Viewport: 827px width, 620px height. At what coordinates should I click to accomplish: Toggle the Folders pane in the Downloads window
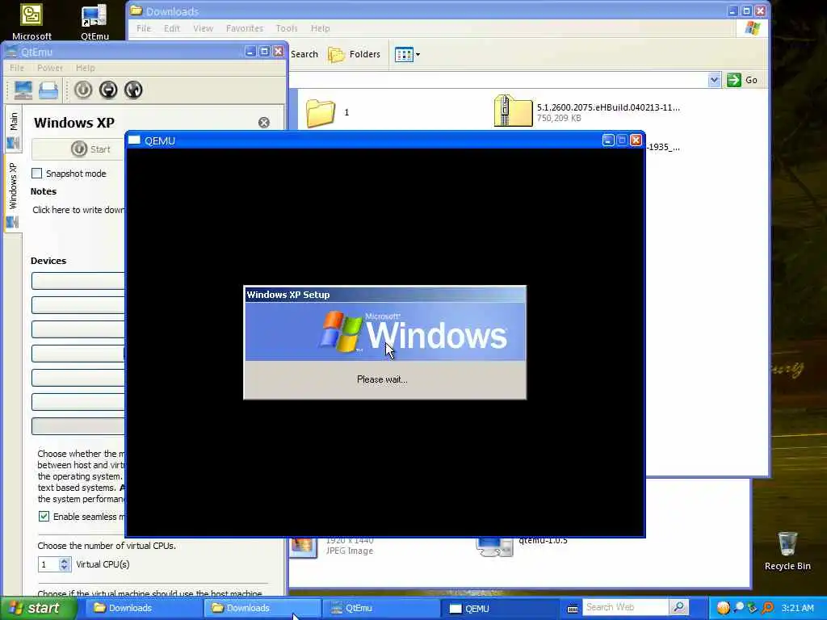[x=354, y=54]
